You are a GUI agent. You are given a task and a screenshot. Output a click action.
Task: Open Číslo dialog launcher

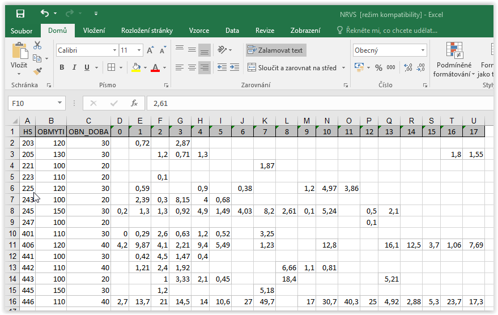coord(425,85)
